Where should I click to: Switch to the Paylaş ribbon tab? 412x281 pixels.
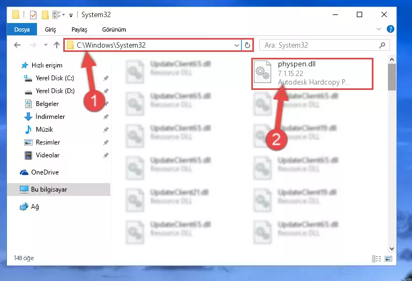click(x=79, y=29)
